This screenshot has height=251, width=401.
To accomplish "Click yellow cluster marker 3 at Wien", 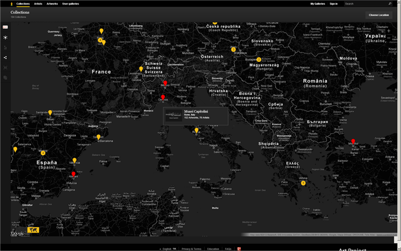I will tap(233, 50).
